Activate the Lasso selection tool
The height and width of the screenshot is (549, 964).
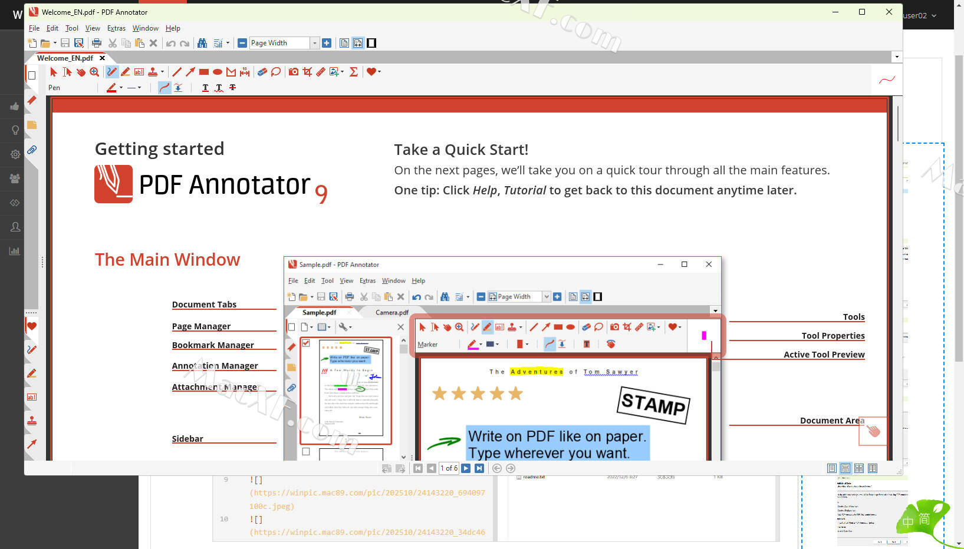click(275, 72)
